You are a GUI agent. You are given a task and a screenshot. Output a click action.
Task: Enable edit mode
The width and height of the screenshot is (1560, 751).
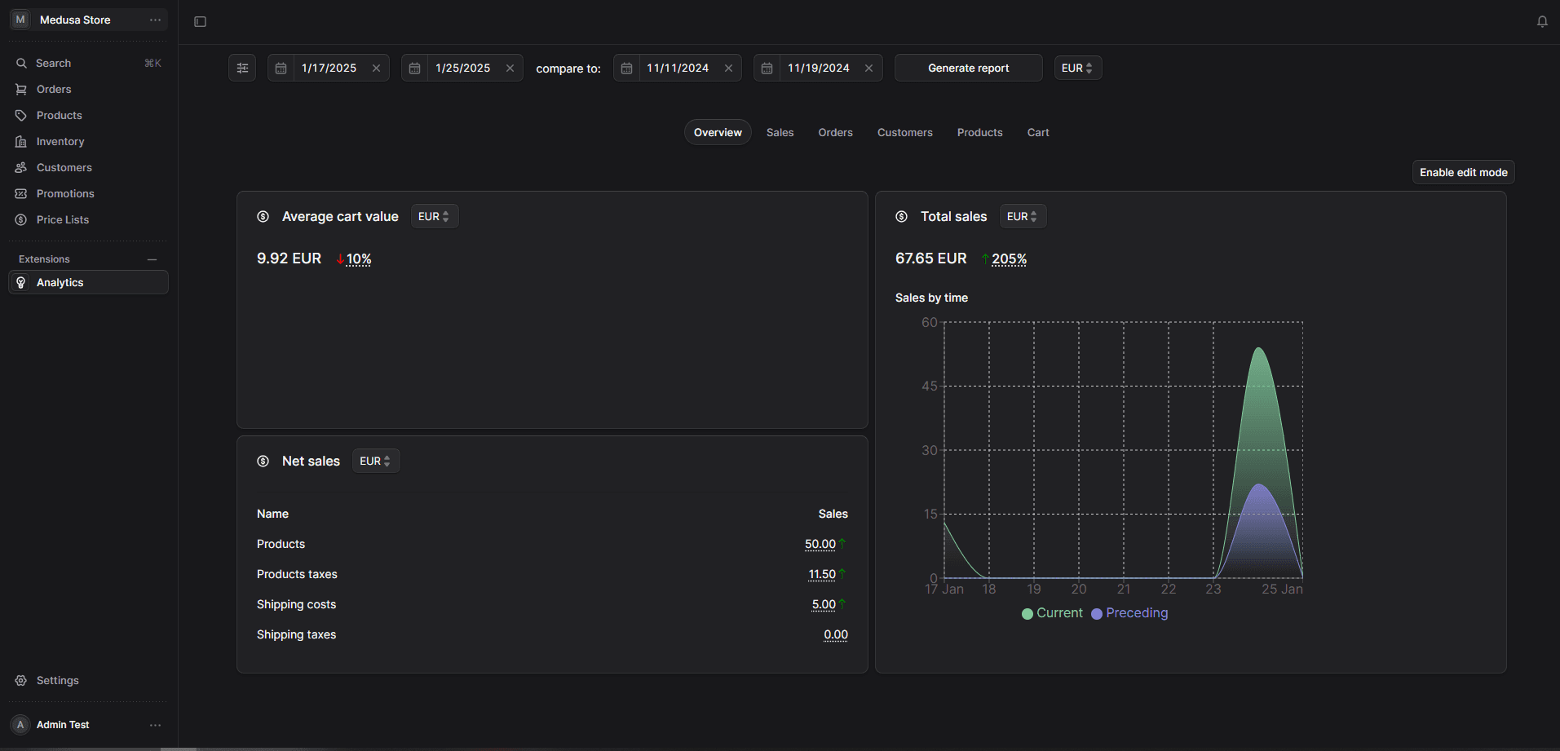tap(1463, 173)
